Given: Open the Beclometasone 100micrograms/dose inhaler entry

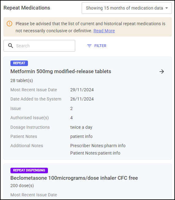Looking at the screenshot, I should (x=74, y=178).
